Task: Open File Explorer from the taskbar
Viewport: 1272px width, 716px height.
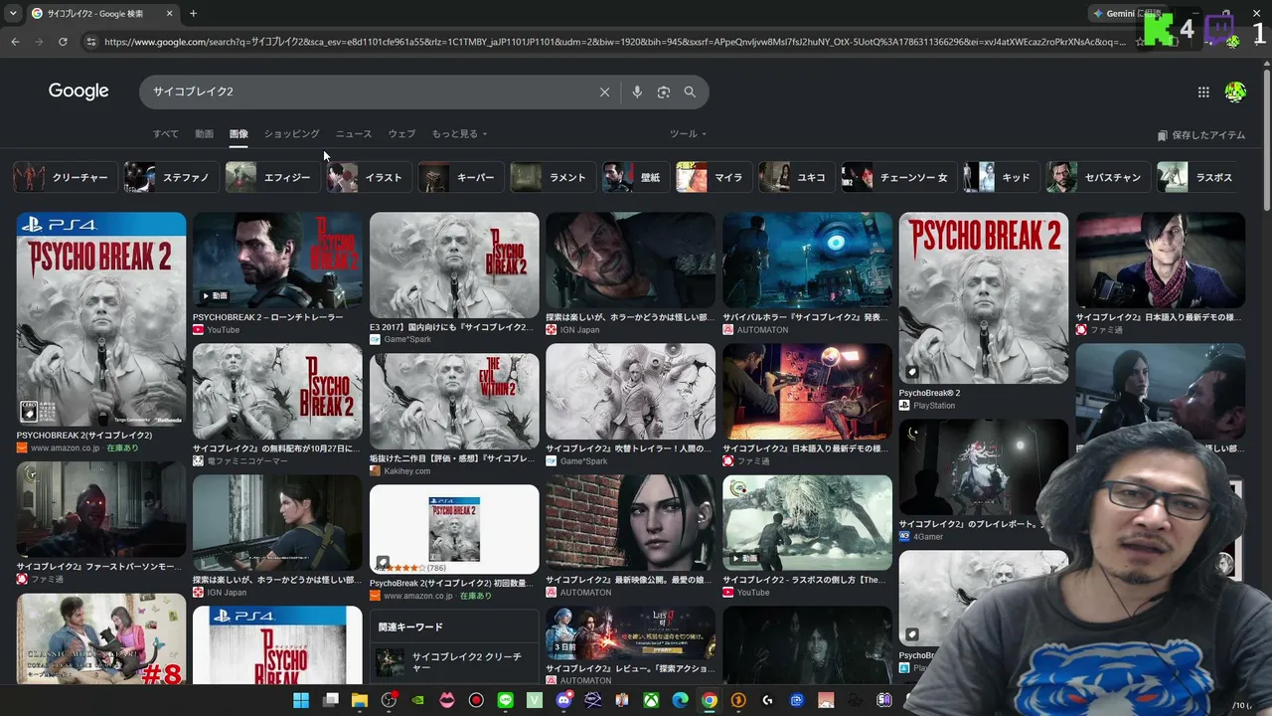Action: pyautogui.click(x=360, y=700)
